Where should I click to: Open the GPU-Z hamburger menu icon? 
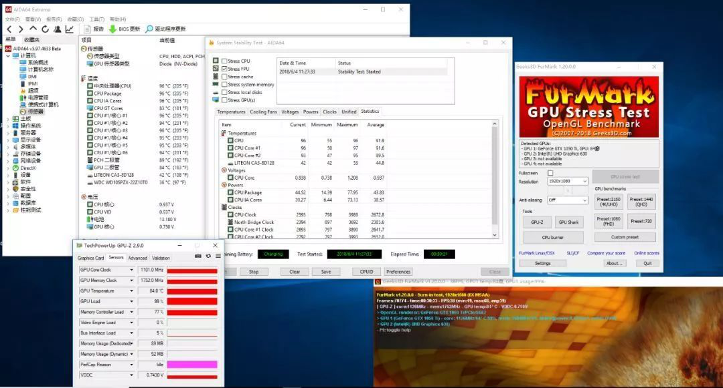click(x=218, y=256)
